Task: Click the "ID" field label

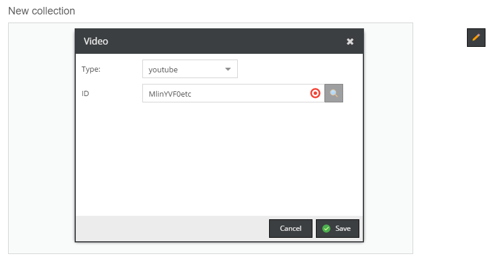Action: 85,93
